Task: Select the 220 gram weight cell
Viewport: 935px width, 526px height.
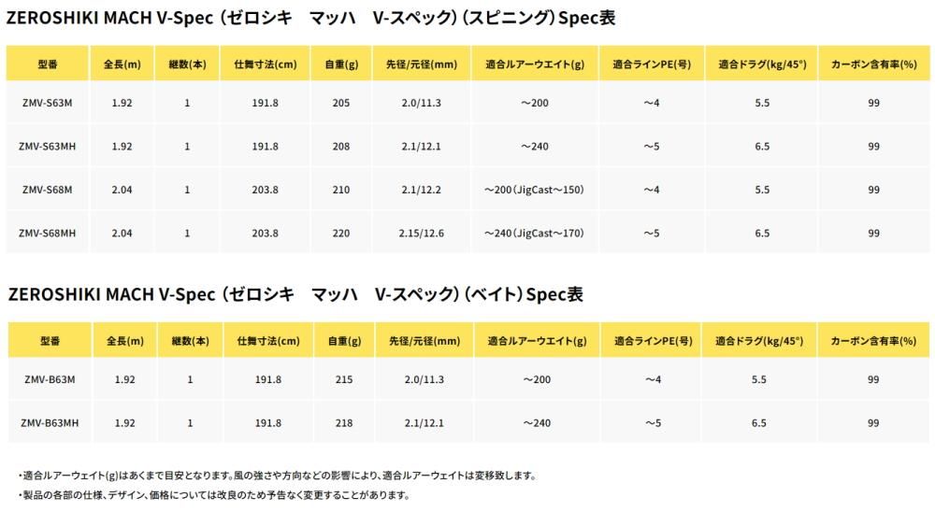Action: [x=340, y=233]
